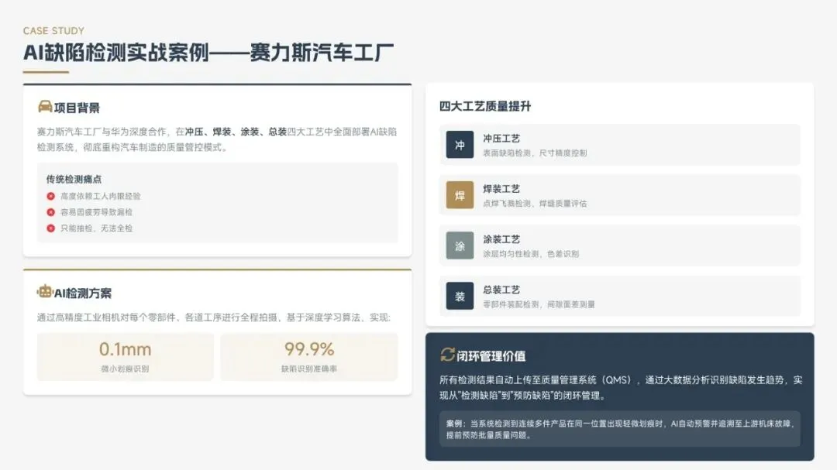
Task: Click the car icon beside 项目背景
Action: click(x=45, y=107)
